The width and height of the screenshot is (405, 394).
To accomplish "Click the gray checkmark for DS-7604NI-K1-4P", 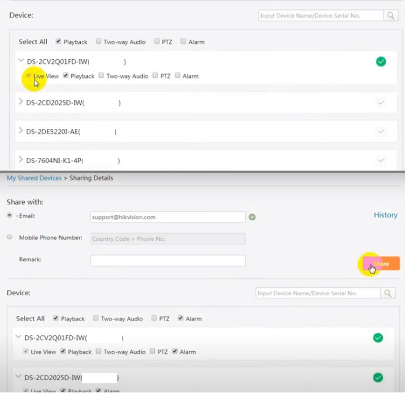I will (381, 160).
